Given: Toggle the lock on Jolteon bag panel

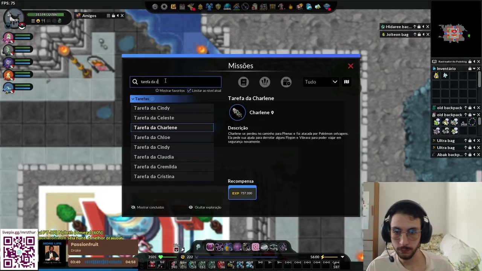Looking at the screenshot, I should click(x=419, y=35).
